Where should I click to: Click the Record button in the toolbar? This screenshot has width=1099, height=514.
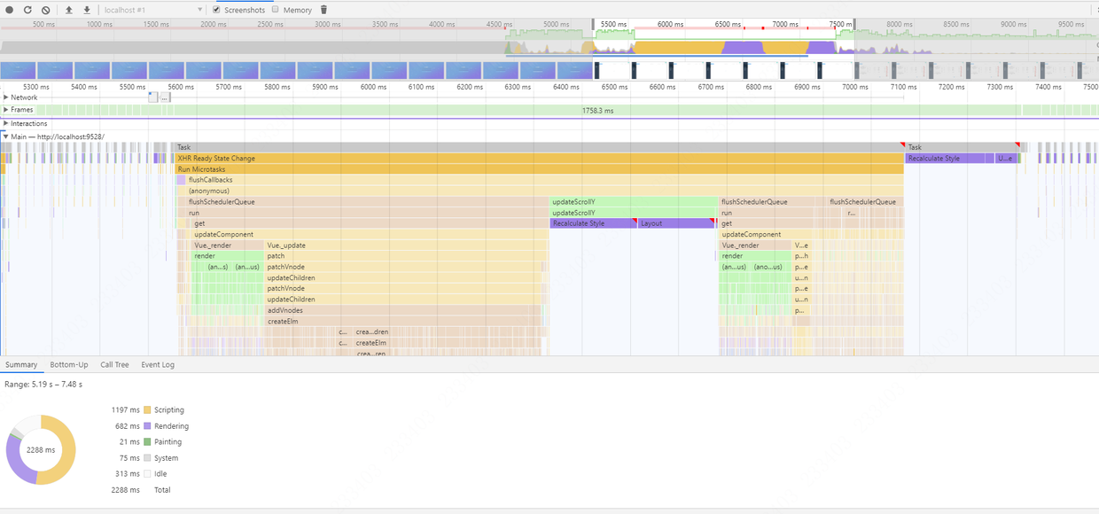[11, 10]
